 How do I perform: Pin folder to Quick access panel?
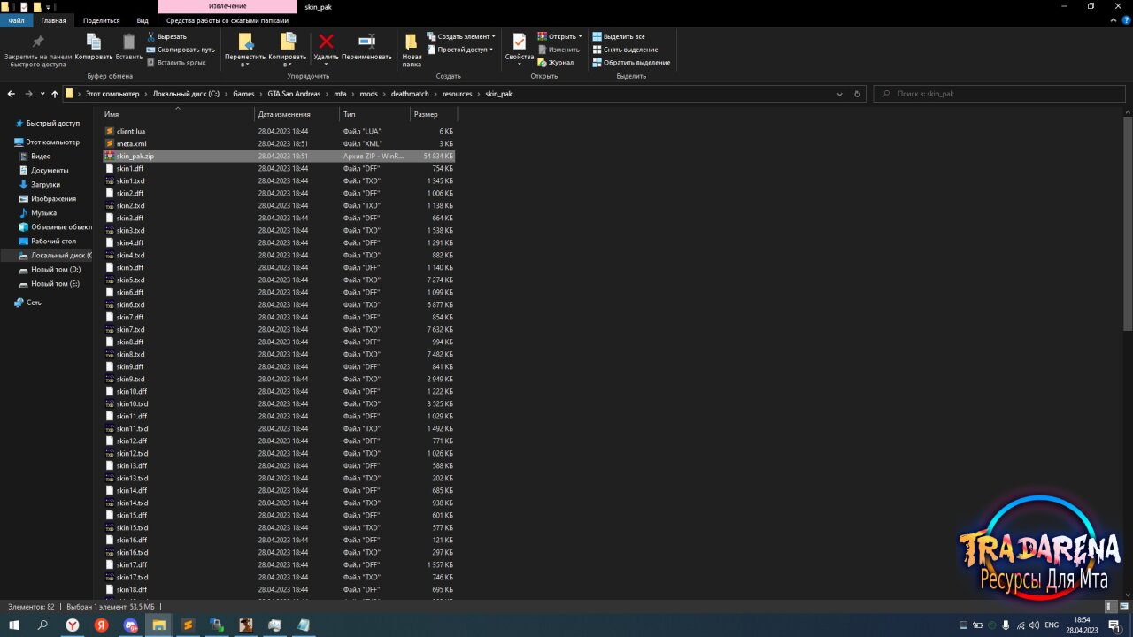pos(38,50)
